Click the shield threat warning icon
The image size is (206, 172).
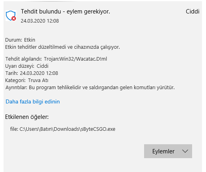pos(11,16)
